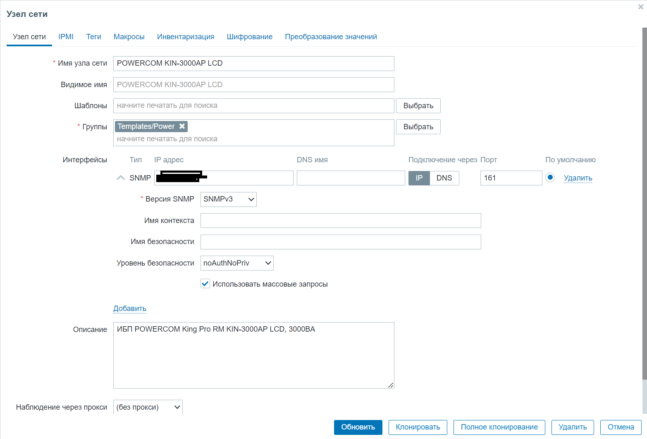Select the Узел сети tab
Viewport: 647px width, 439px height.
coord(29,37)
